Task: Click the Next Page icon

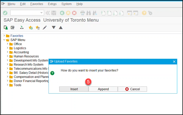Action: 115,13
